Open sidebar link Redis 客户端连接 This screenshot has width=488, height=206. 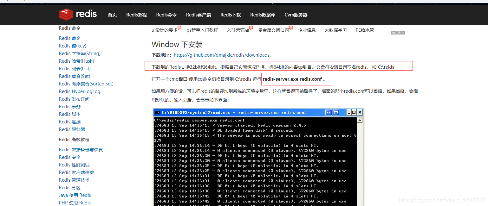[x=76, y=172]
